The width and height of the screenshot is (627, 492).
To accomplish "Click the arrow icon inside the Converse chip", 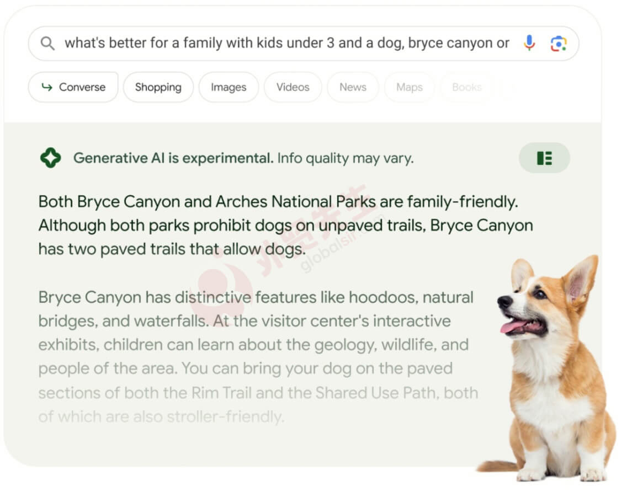I will pyautogui.click(x=47, y=87).
